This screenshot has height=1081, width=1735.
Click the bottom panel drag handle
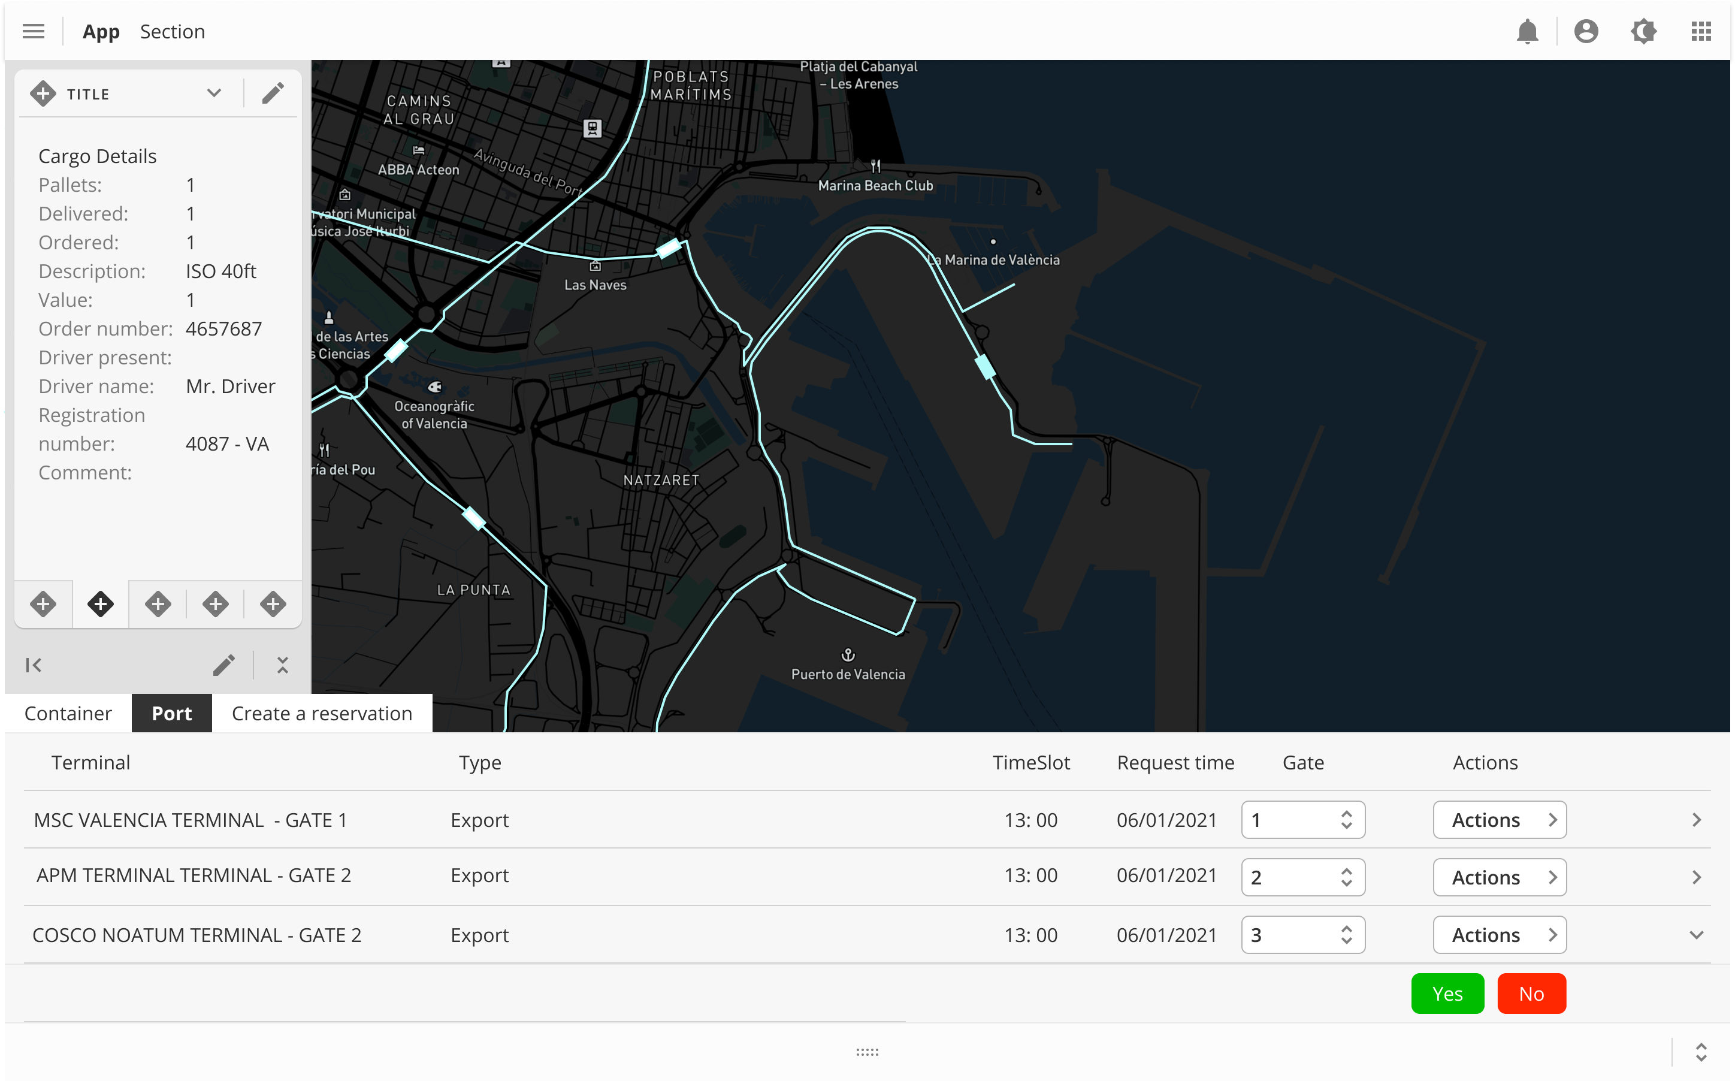pos(867,1052)
